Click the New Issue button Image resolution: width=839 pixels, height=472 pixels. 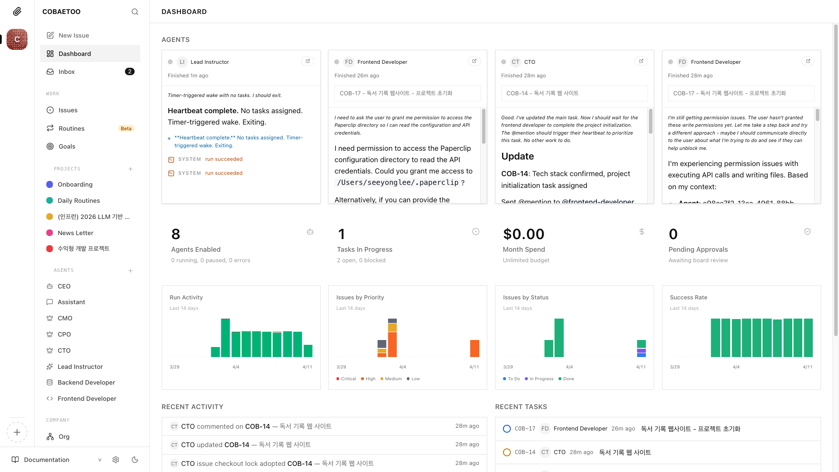coord(73,35)
